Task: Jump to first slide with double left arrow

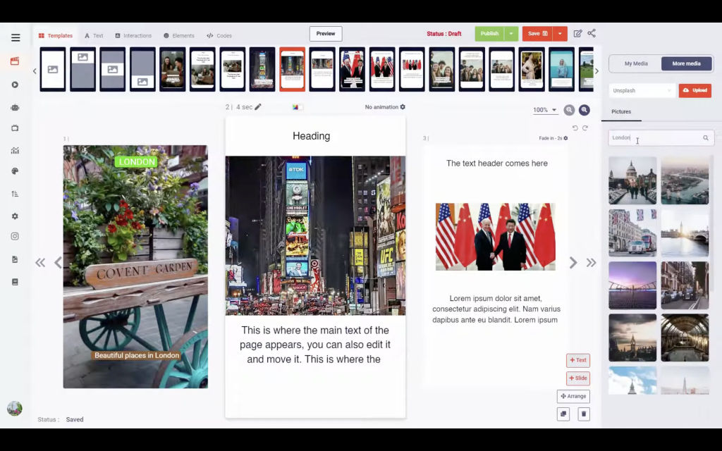Action: pos(40,262)
